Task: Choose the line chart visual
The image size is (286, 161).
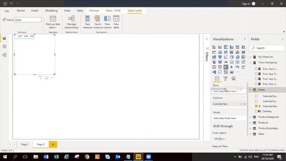Action: tap(214, 52)
